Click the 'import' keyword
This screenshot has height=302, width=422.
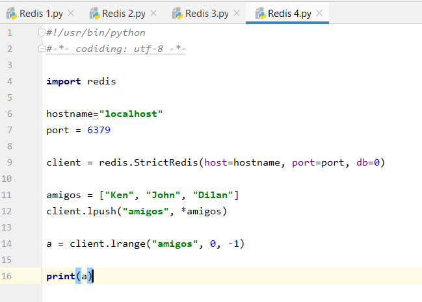point(64,81)
